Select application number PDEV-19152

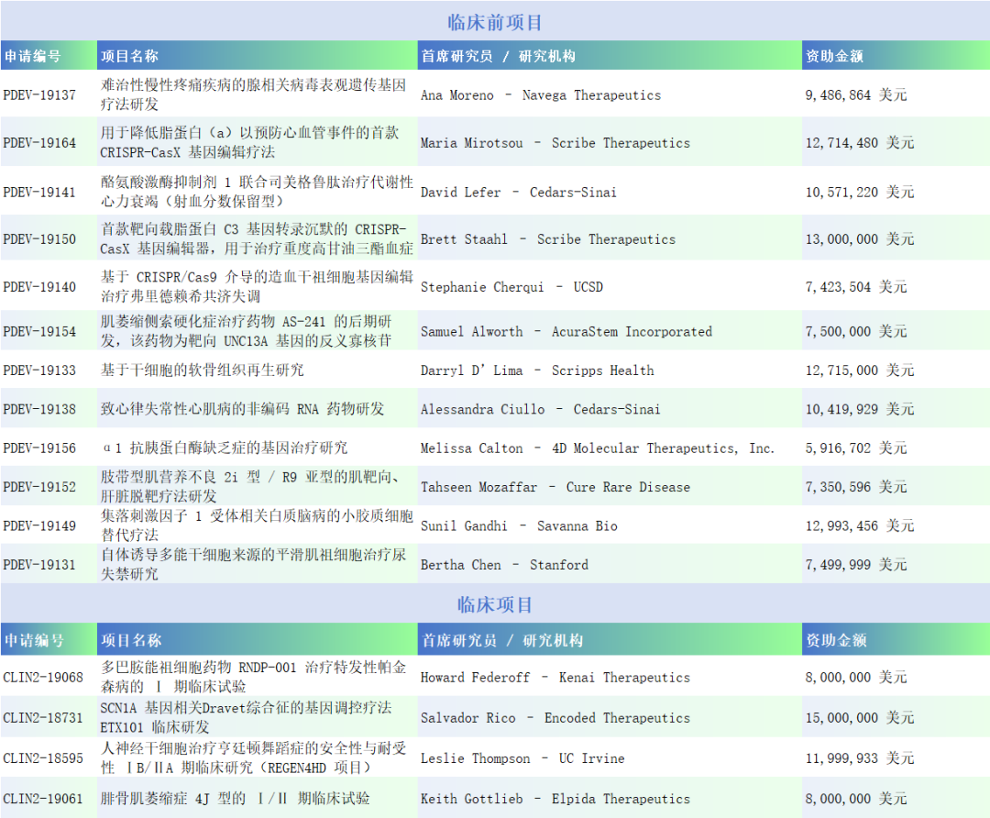click(39, 487)
